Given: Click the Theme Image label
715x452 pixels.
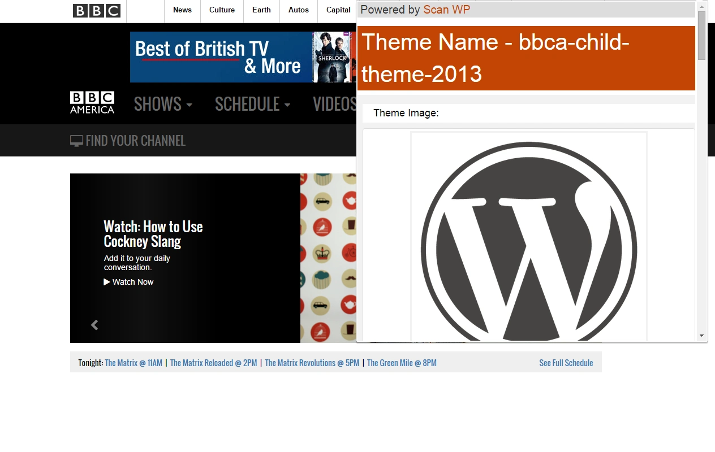Looking at the screenshot, I should click(x=406, y=113).
